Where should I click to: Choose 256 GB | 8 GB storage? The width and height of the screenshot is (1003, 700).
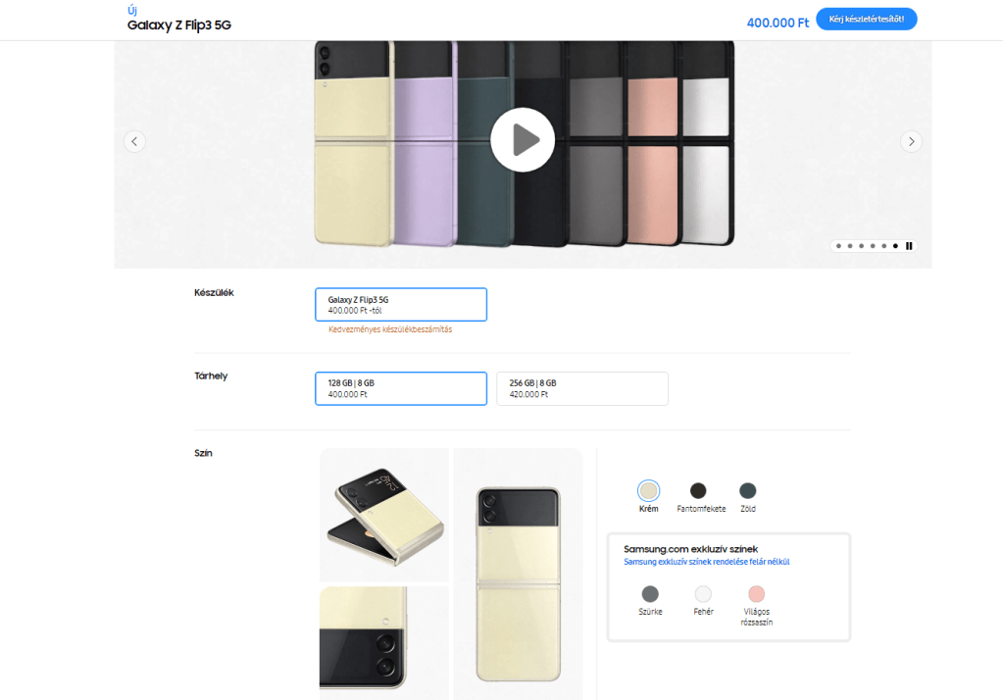coord(581,388)
